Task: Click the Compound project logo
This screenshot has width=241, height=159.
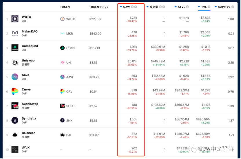Action: click(x=15, y=48)
